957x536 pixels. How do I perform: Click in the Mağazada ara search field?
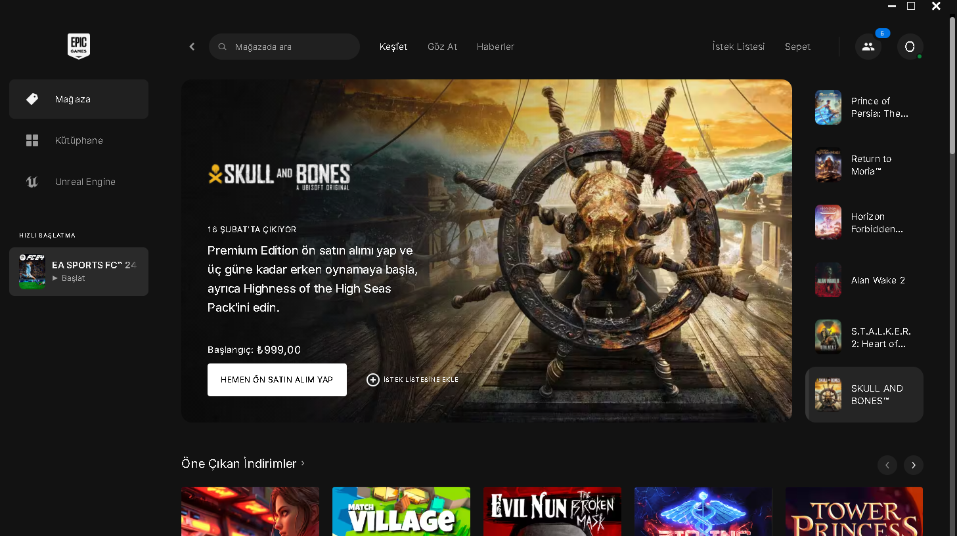[284, 47]
